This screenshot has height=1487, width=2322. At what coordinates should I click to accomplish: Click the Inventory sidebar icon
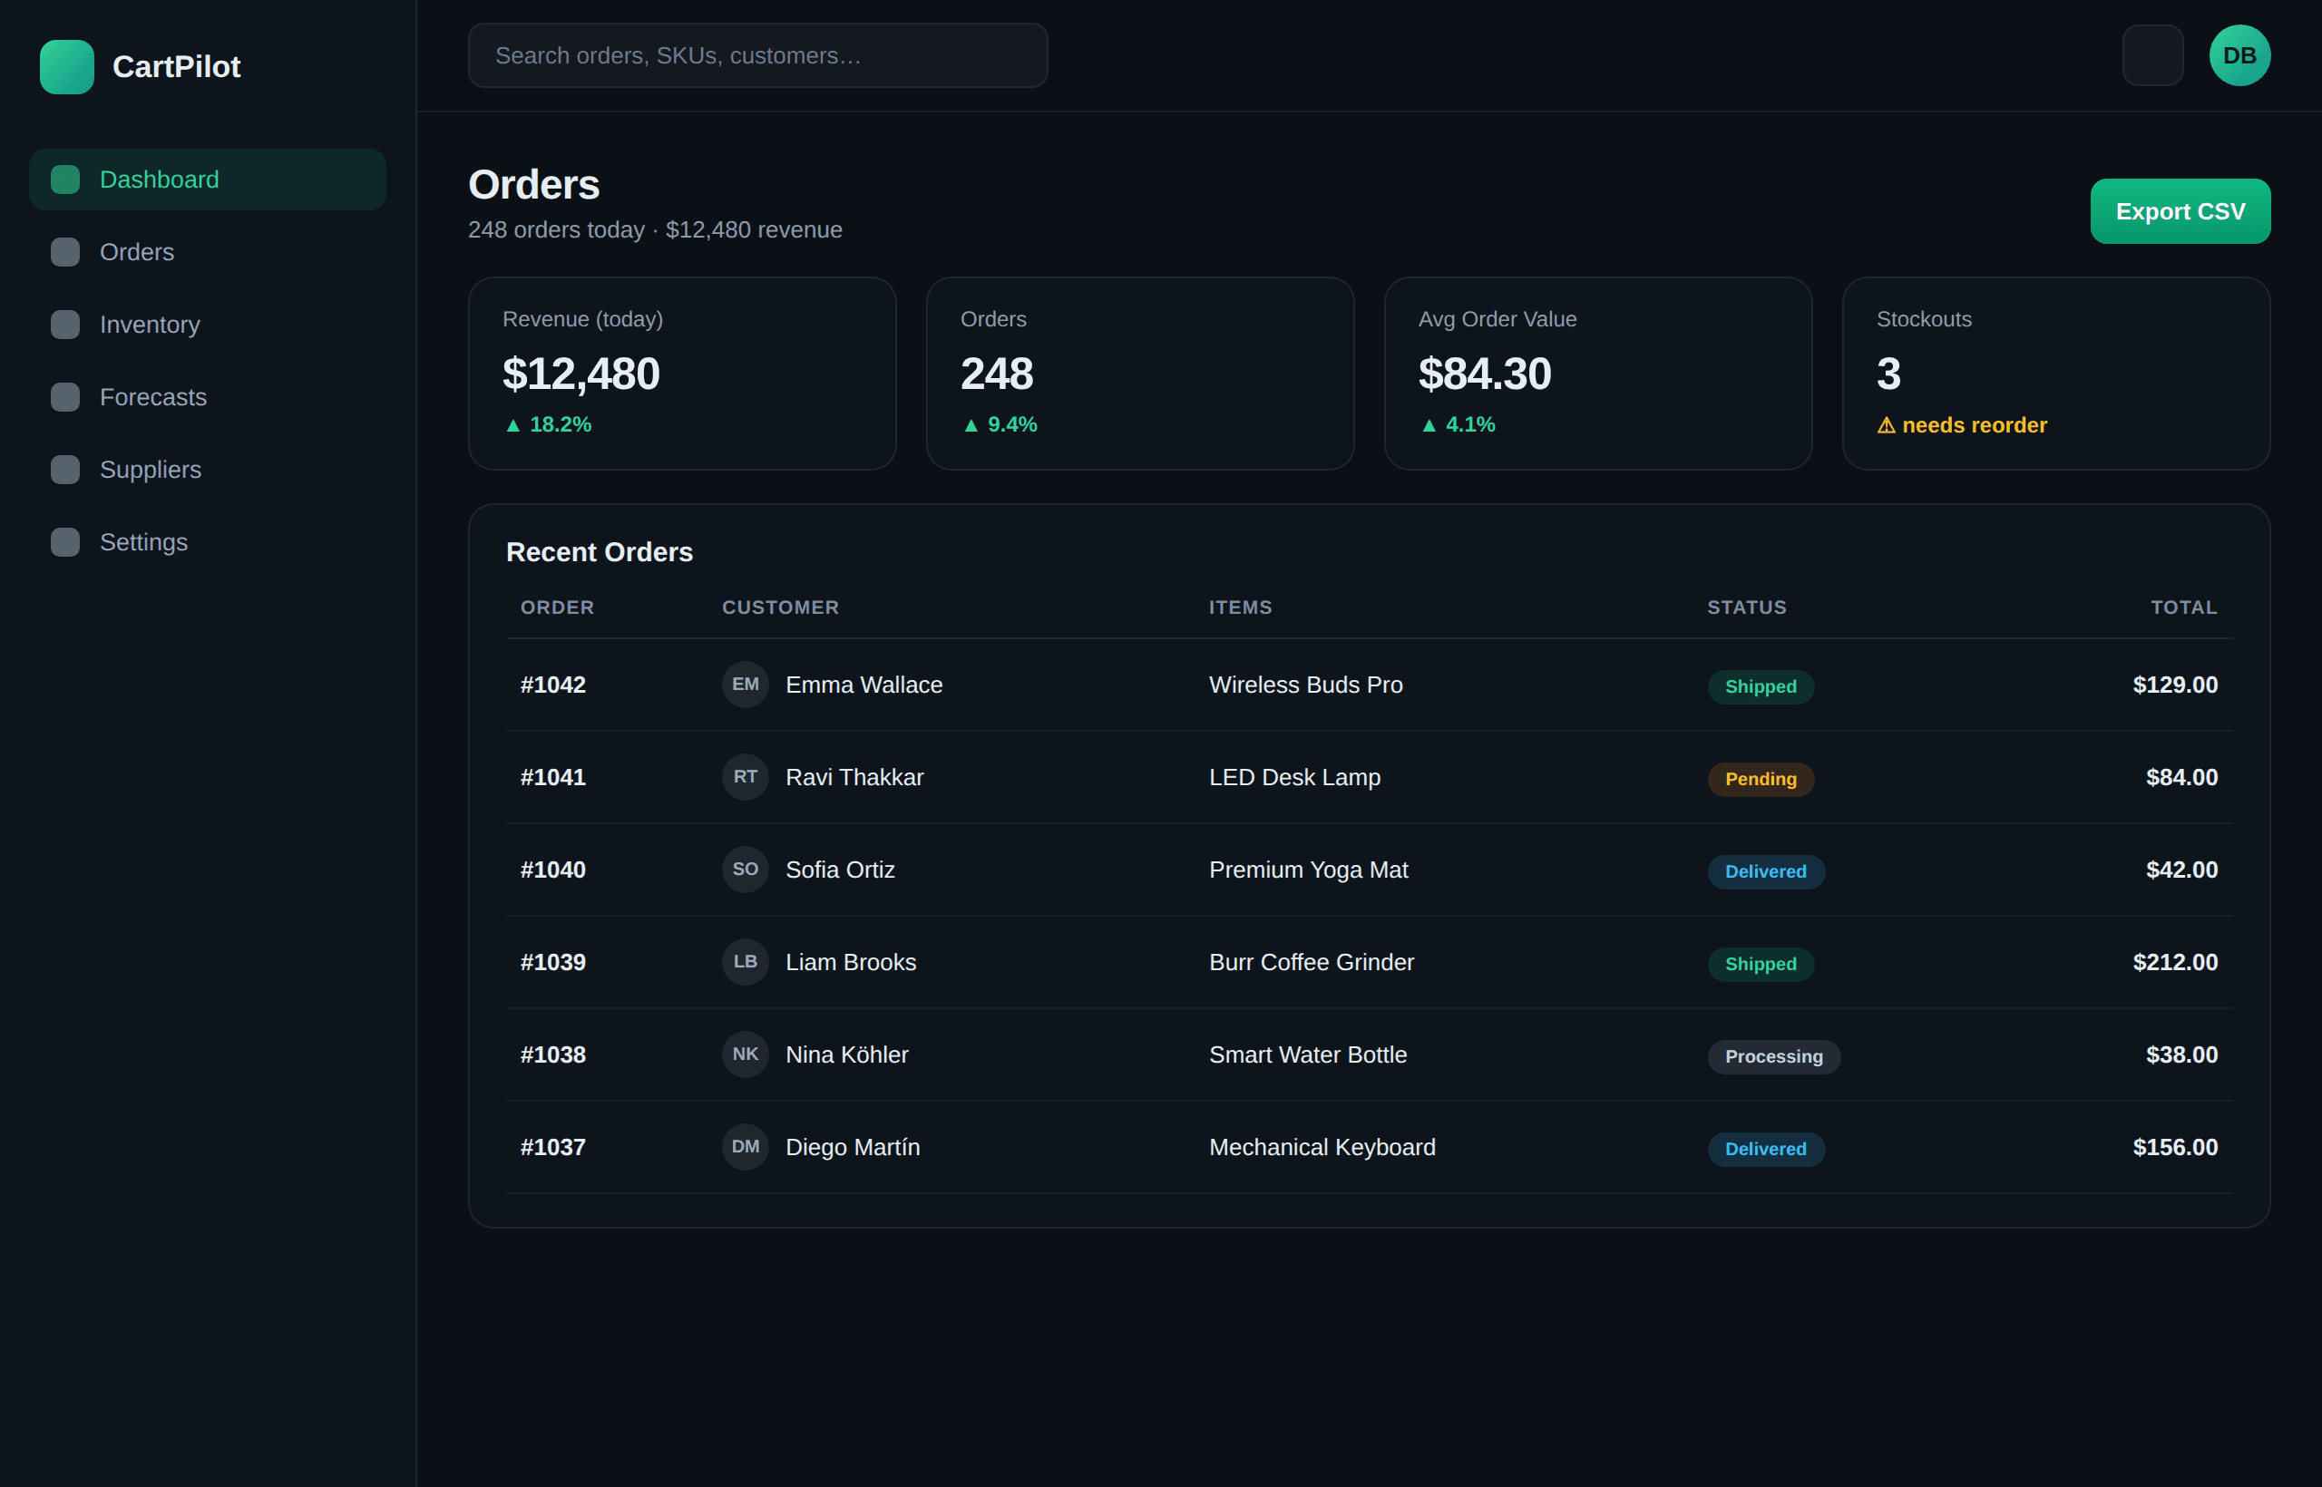pos(64,325)
